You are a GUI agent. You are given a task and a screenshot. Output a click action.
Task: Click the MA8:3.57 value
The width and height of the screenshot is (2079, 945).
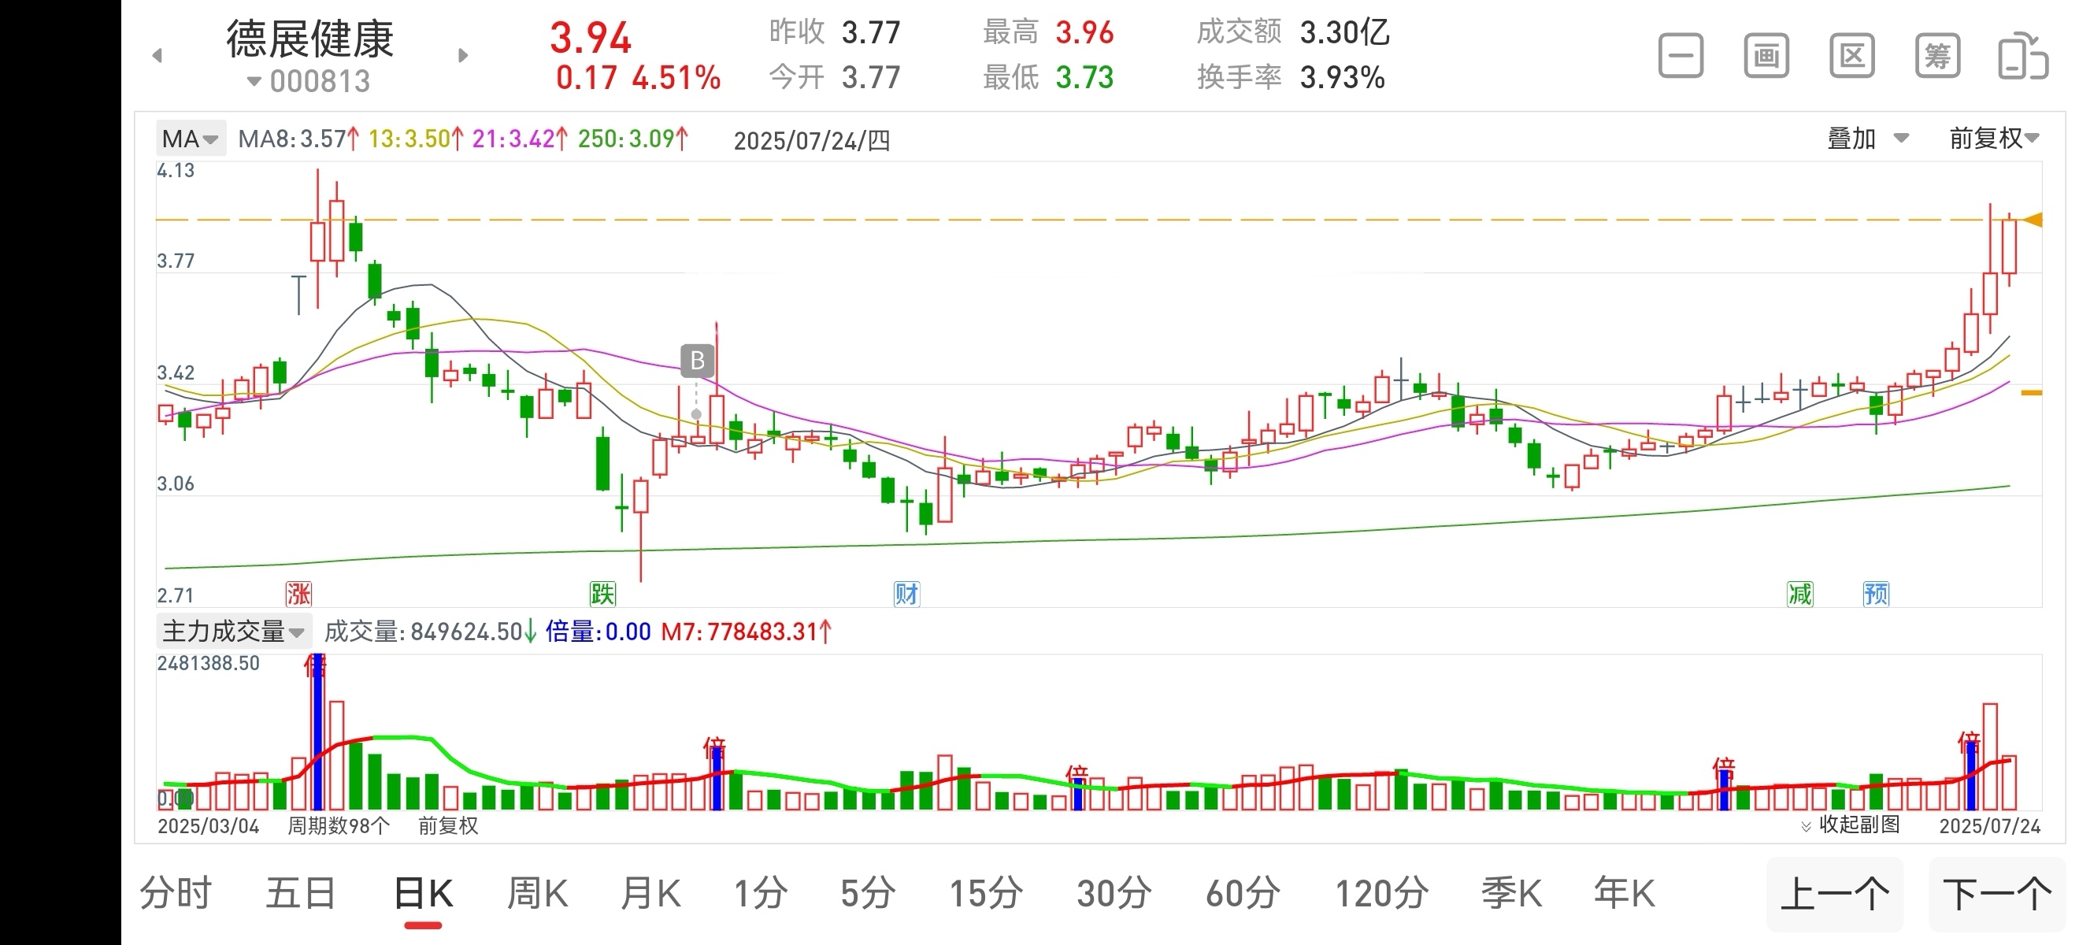(298, 139)
